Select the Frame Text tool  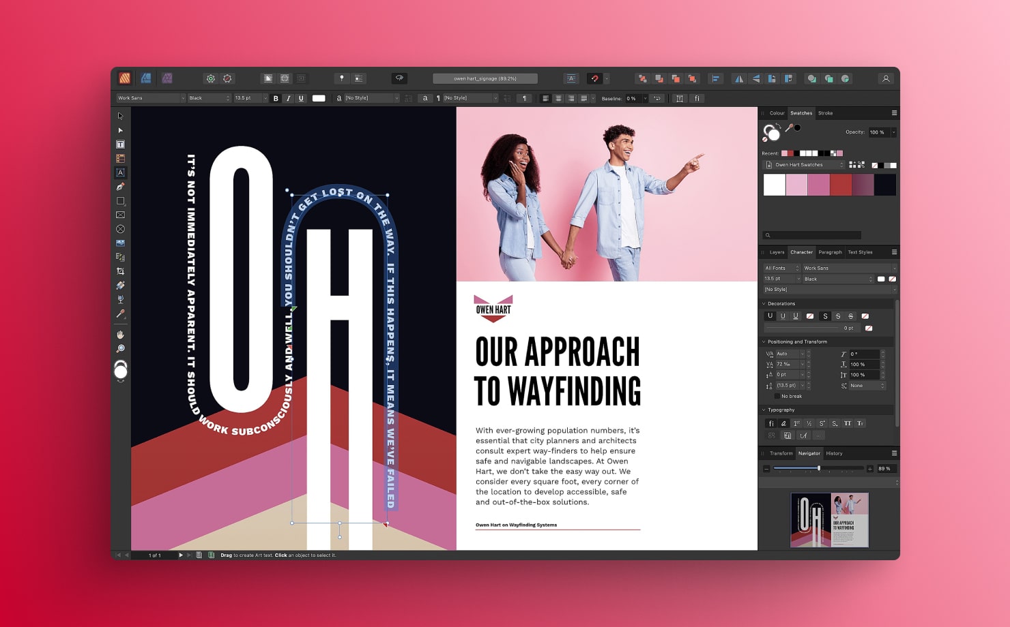(120, 144)
